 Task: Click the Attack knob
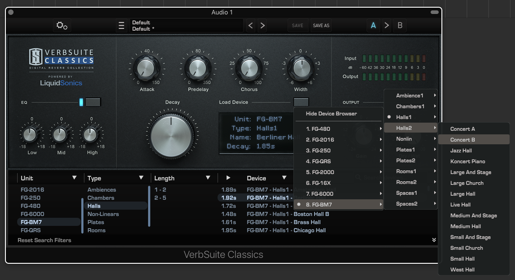[146, 68]
